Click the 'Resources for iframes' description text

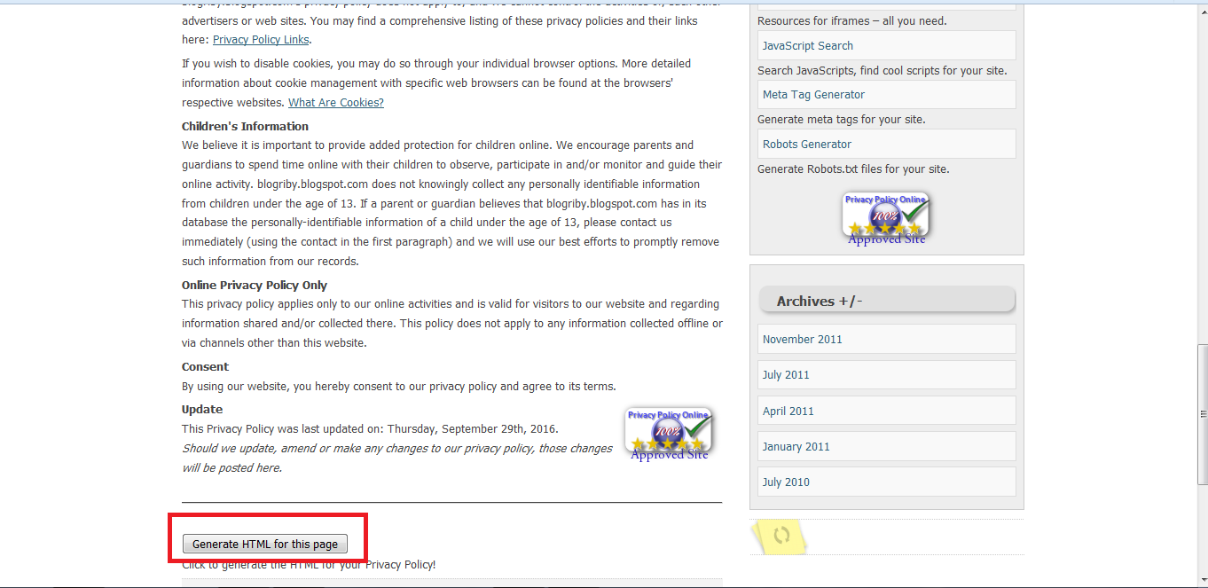[852, 20]
